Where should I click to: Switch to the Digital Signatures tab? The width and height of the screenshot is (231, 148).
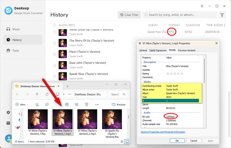158,50
